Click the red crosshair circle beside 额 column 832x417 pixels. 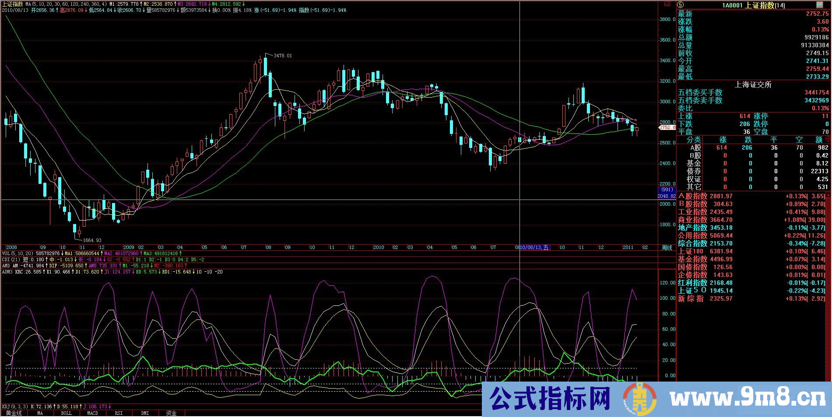[827, 139]
